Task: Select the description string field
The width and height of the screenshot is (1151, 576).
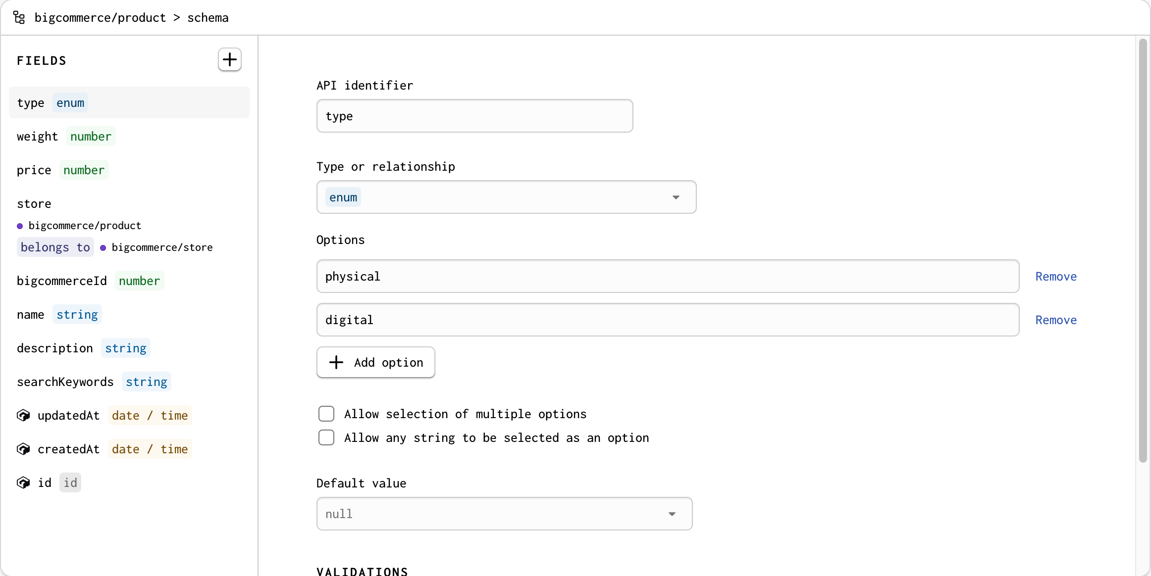Action: (129, 348)
